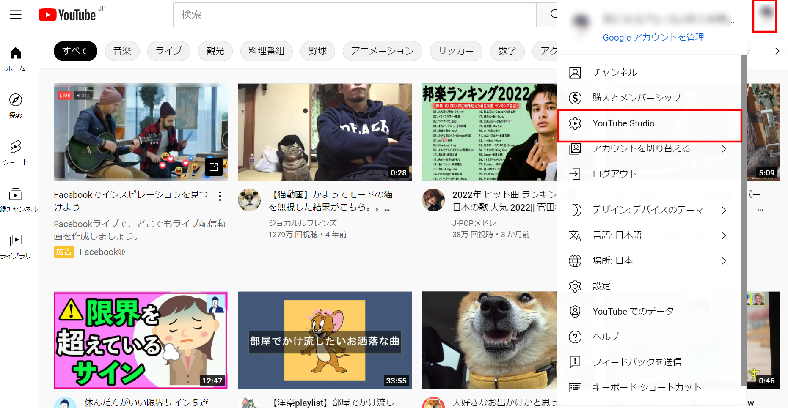Screen dimensions: 788x408
Task: Select the 数学 chip
Action: click(507, 51)
